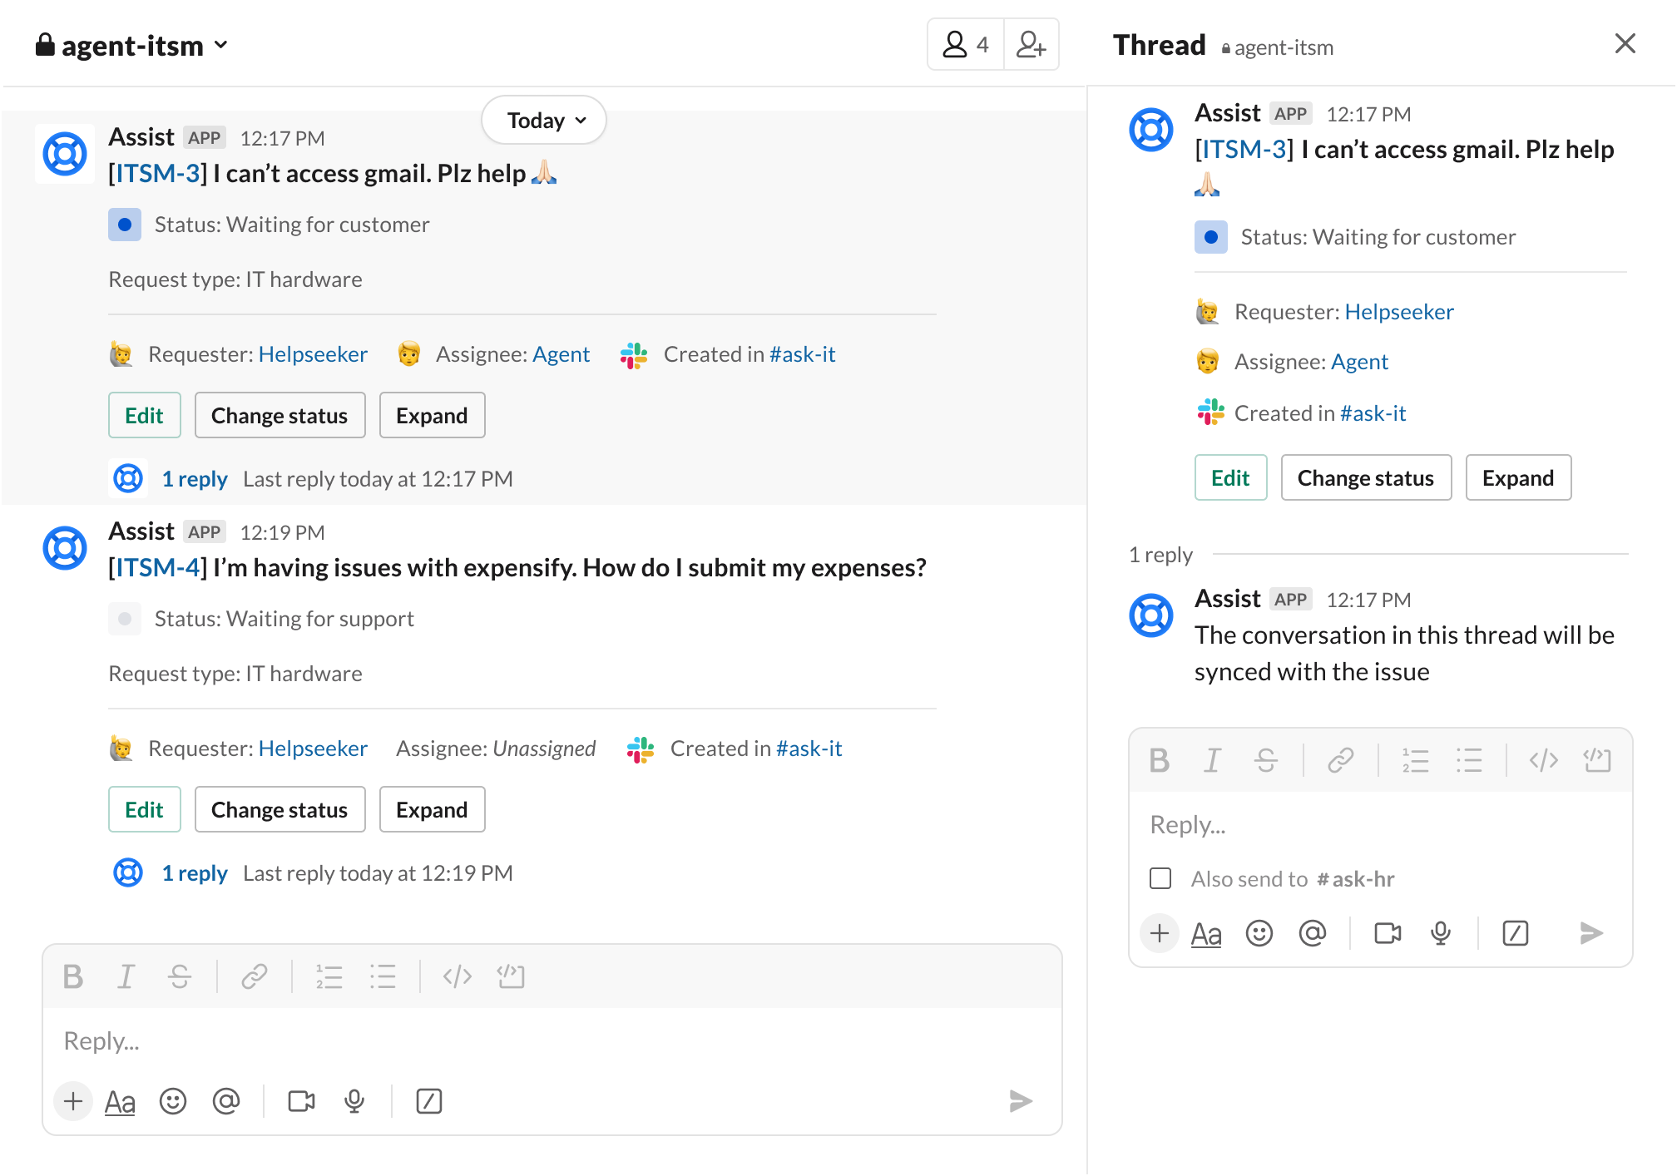
Task: Open the Today date dropdown
Action: pyautogui.click(x=545, y=121)
